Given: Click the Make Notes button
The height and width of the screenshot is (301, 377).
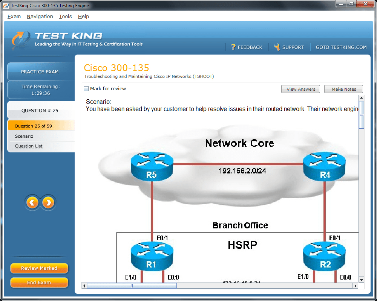Looking at the screenshot, I should click(343, 89).
